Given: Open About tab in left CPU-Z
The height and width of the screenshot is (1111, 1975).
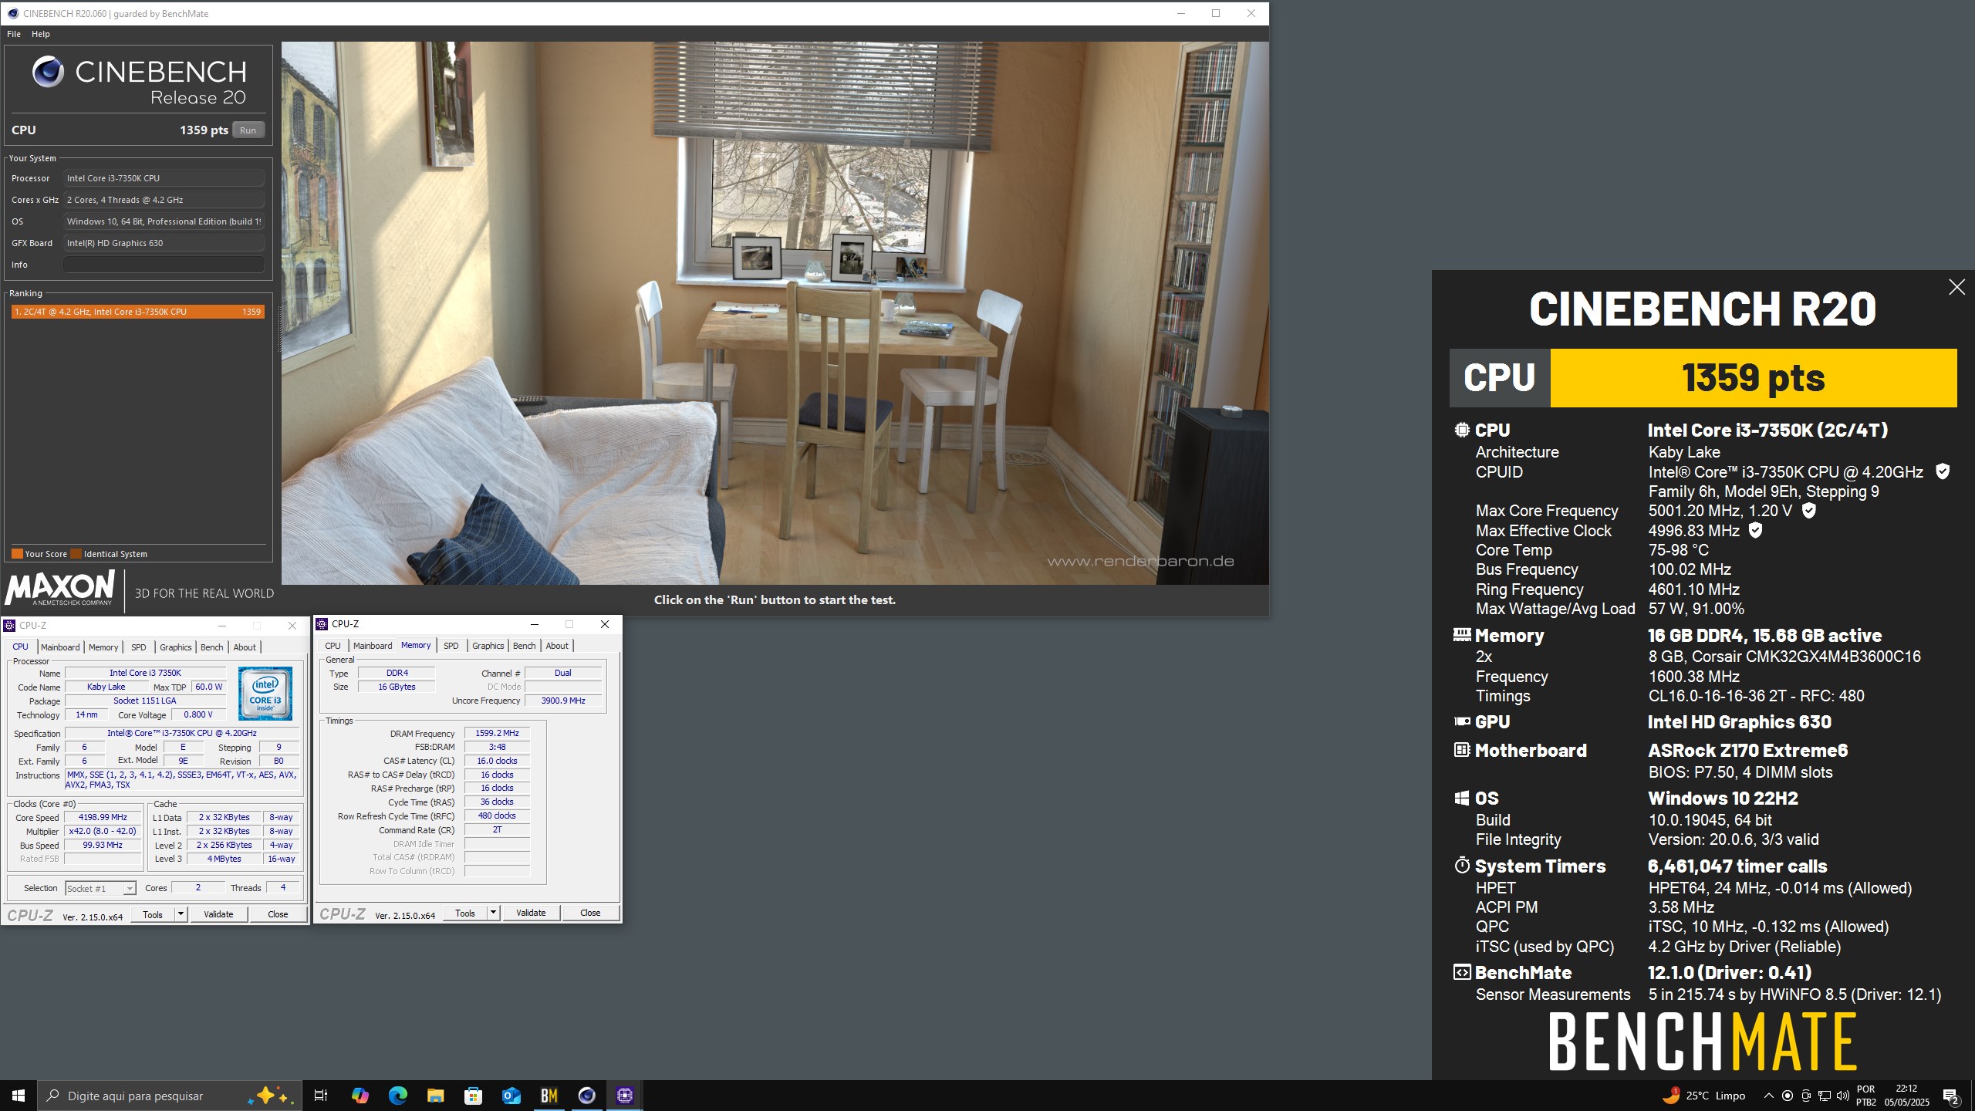Looking at the screenshot, I should [x=245, y=647].
